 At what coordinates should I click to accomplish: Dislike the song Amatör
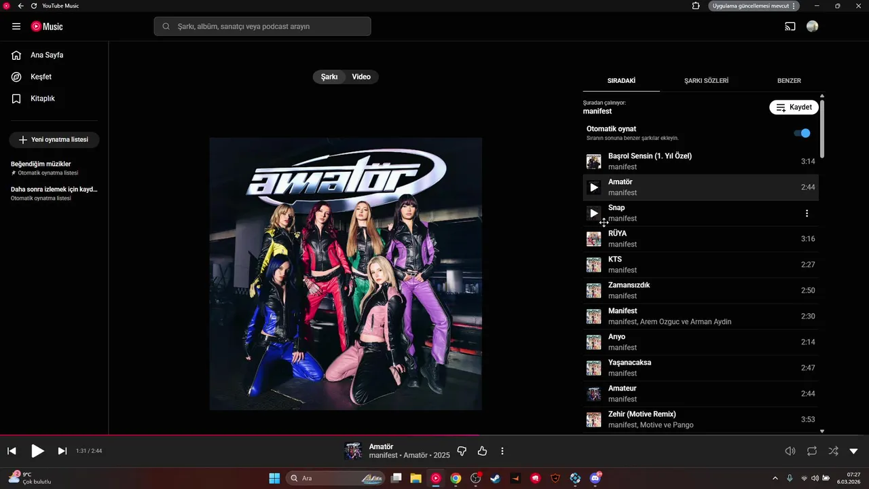[x=462, y=451]
